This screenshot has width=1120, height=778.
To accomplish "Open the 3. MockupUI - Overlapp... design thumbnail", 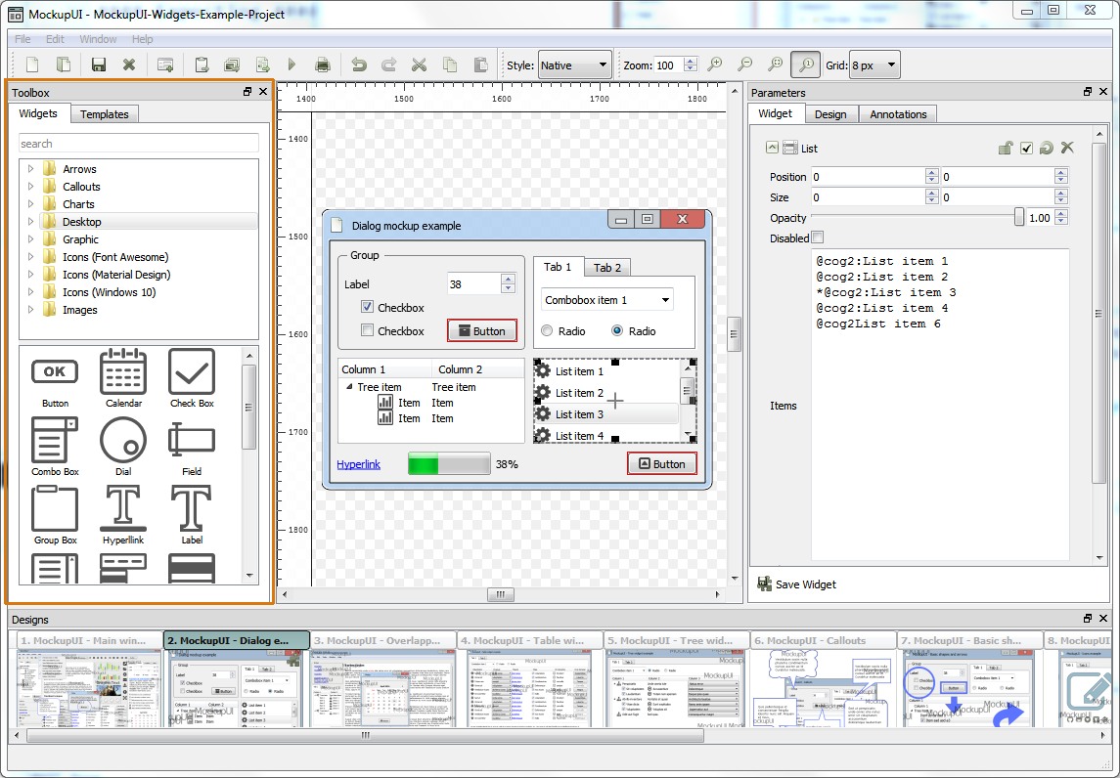I will (383, 678).
